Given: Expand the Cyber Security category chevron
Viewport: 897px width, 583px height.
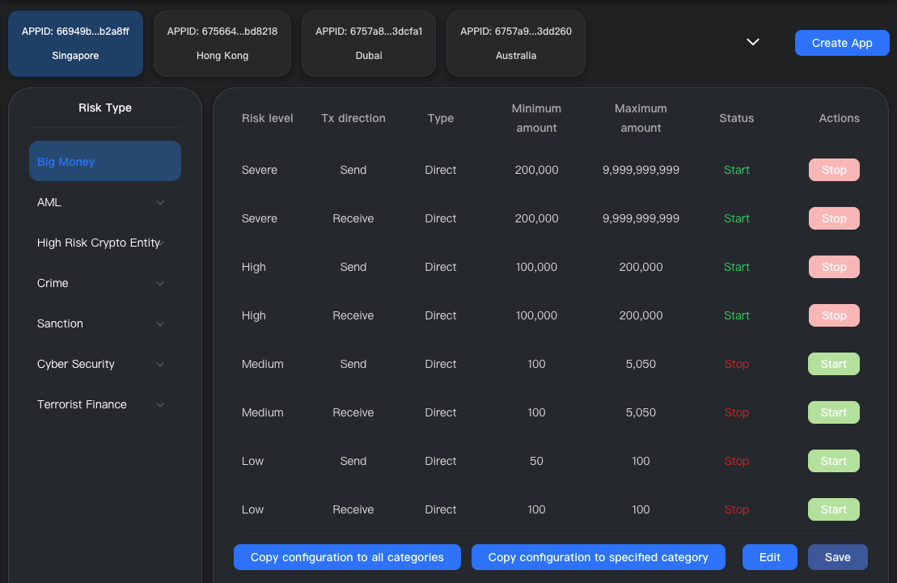Looking at the screenshot, I should (159, 364).
